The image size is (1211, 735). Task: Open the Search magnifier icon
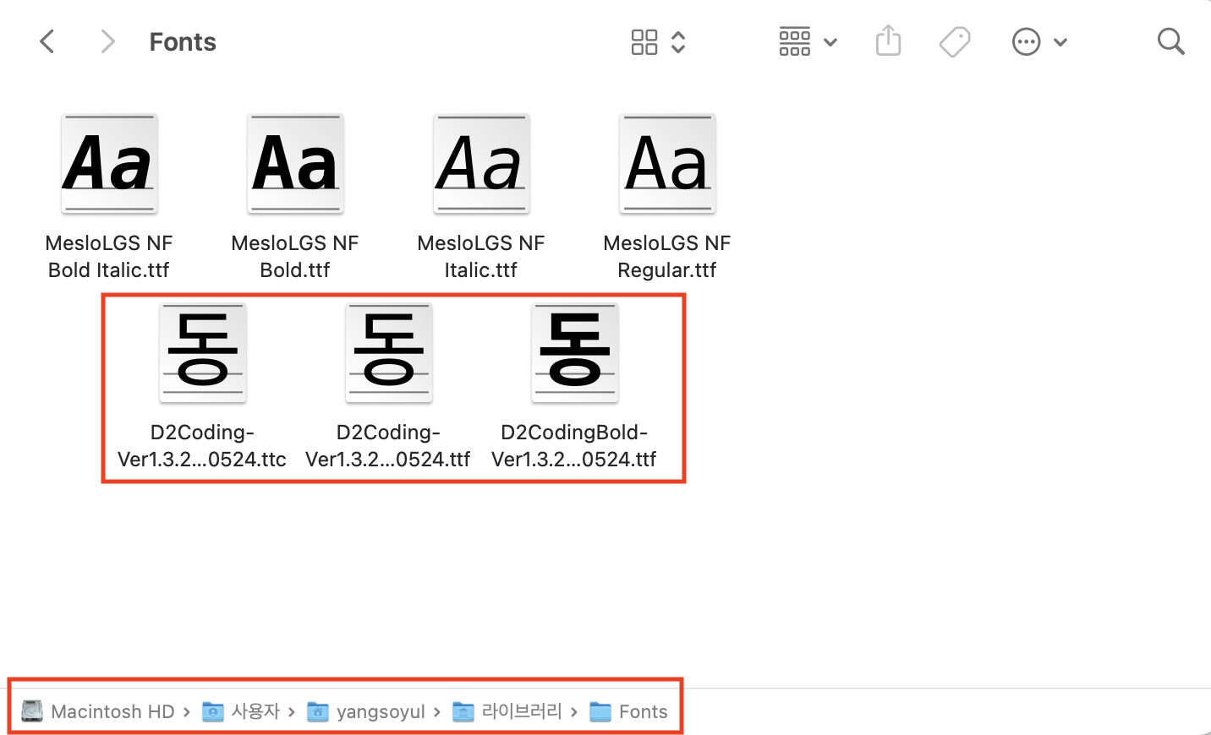point(1170,41)
